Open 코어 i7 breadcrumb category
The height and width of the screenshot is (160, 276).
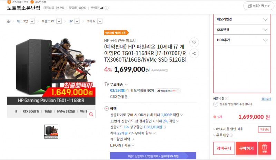pyautogui.click(x=91, y=21)
